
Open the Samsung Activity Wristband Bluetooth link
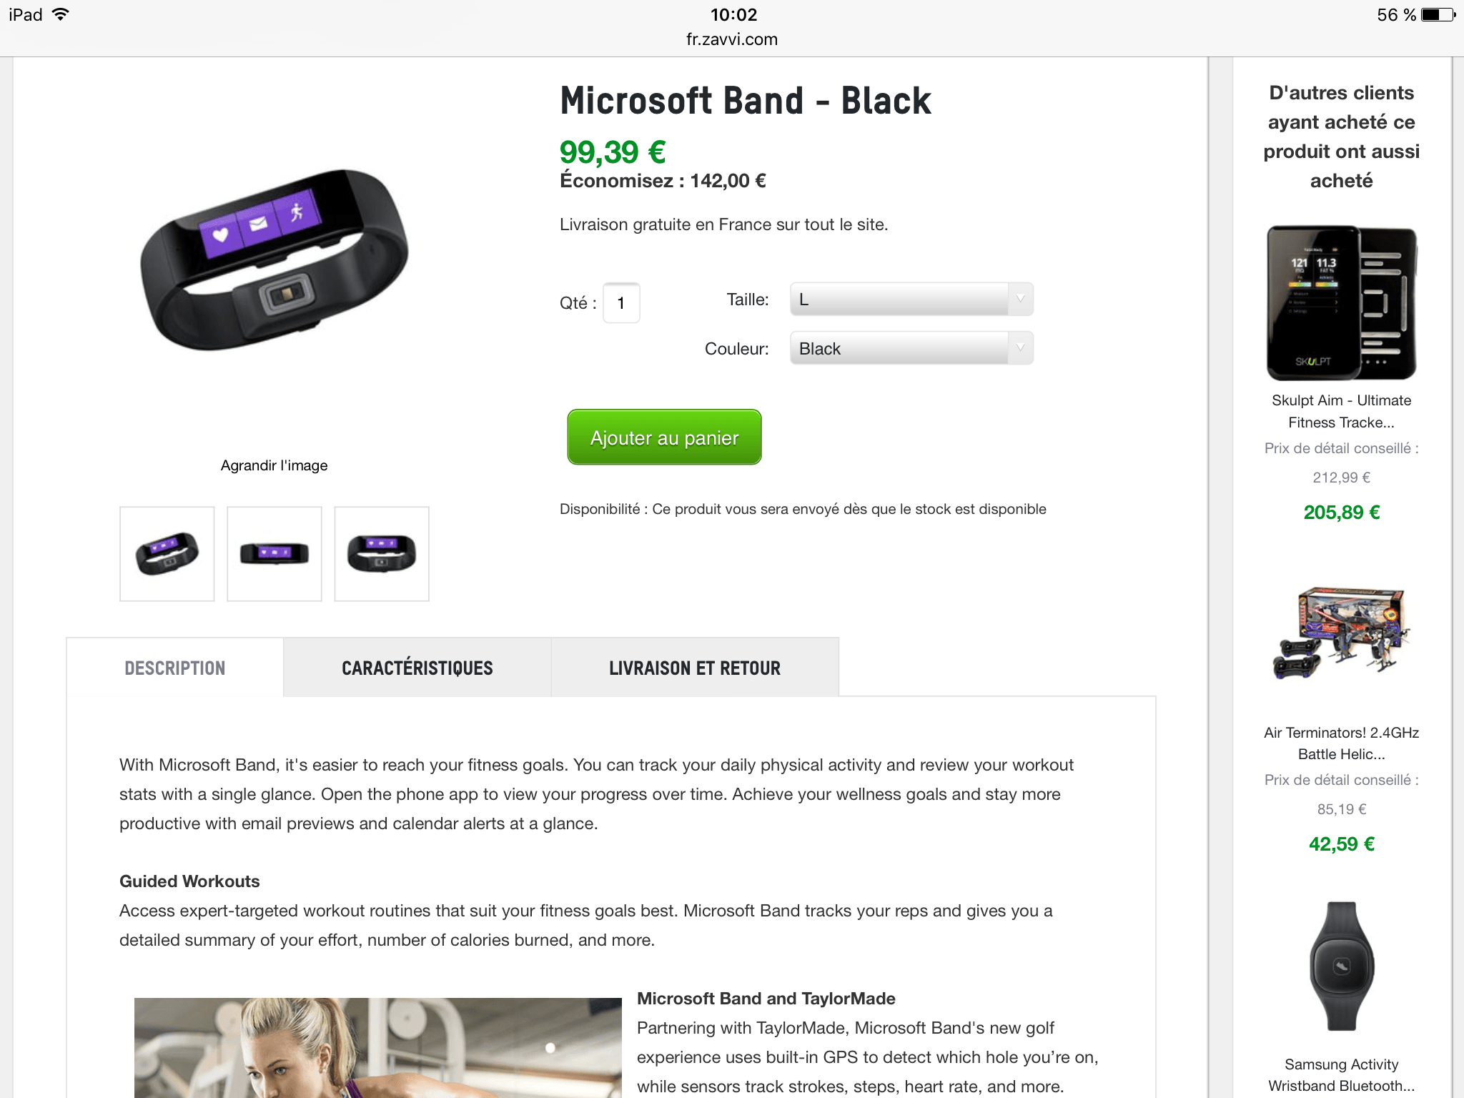(x=1341, y=1075)
